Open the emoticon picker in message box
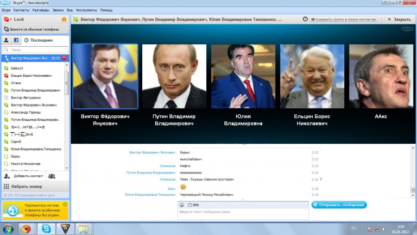This screenshot has width=417, height=235. pos(182,205)
